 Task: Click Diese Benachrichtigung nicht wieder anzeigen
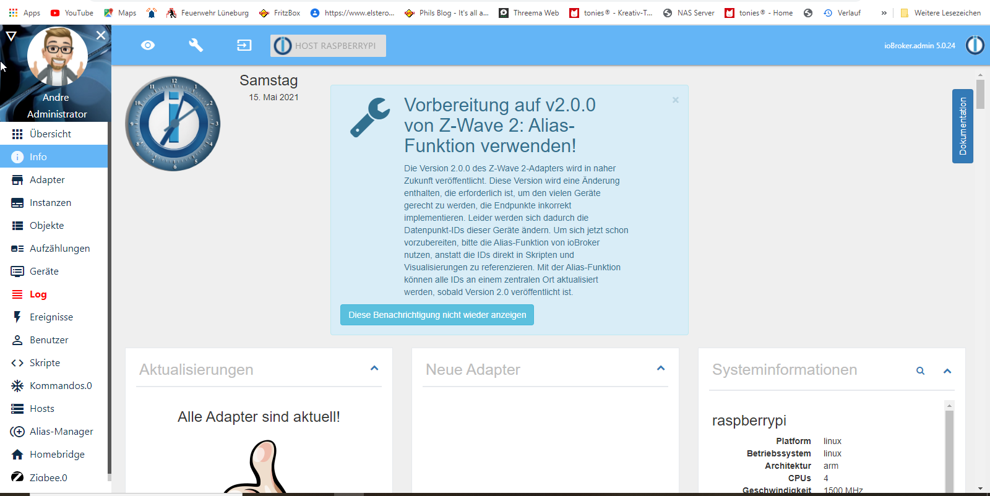437,315
